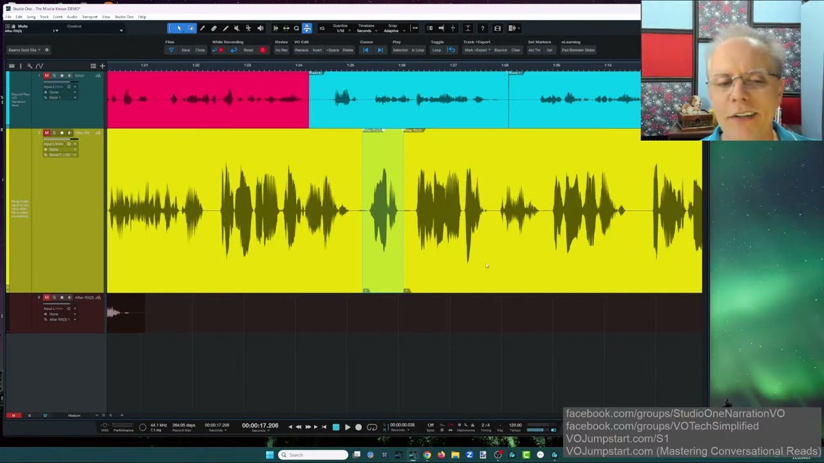Record-arm the After RX(3) bottom track

pyautogui.click(x=62, y=298)
